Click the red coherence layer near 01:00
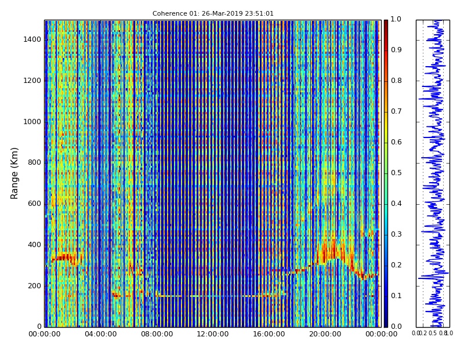 click(x=64, y=258)
